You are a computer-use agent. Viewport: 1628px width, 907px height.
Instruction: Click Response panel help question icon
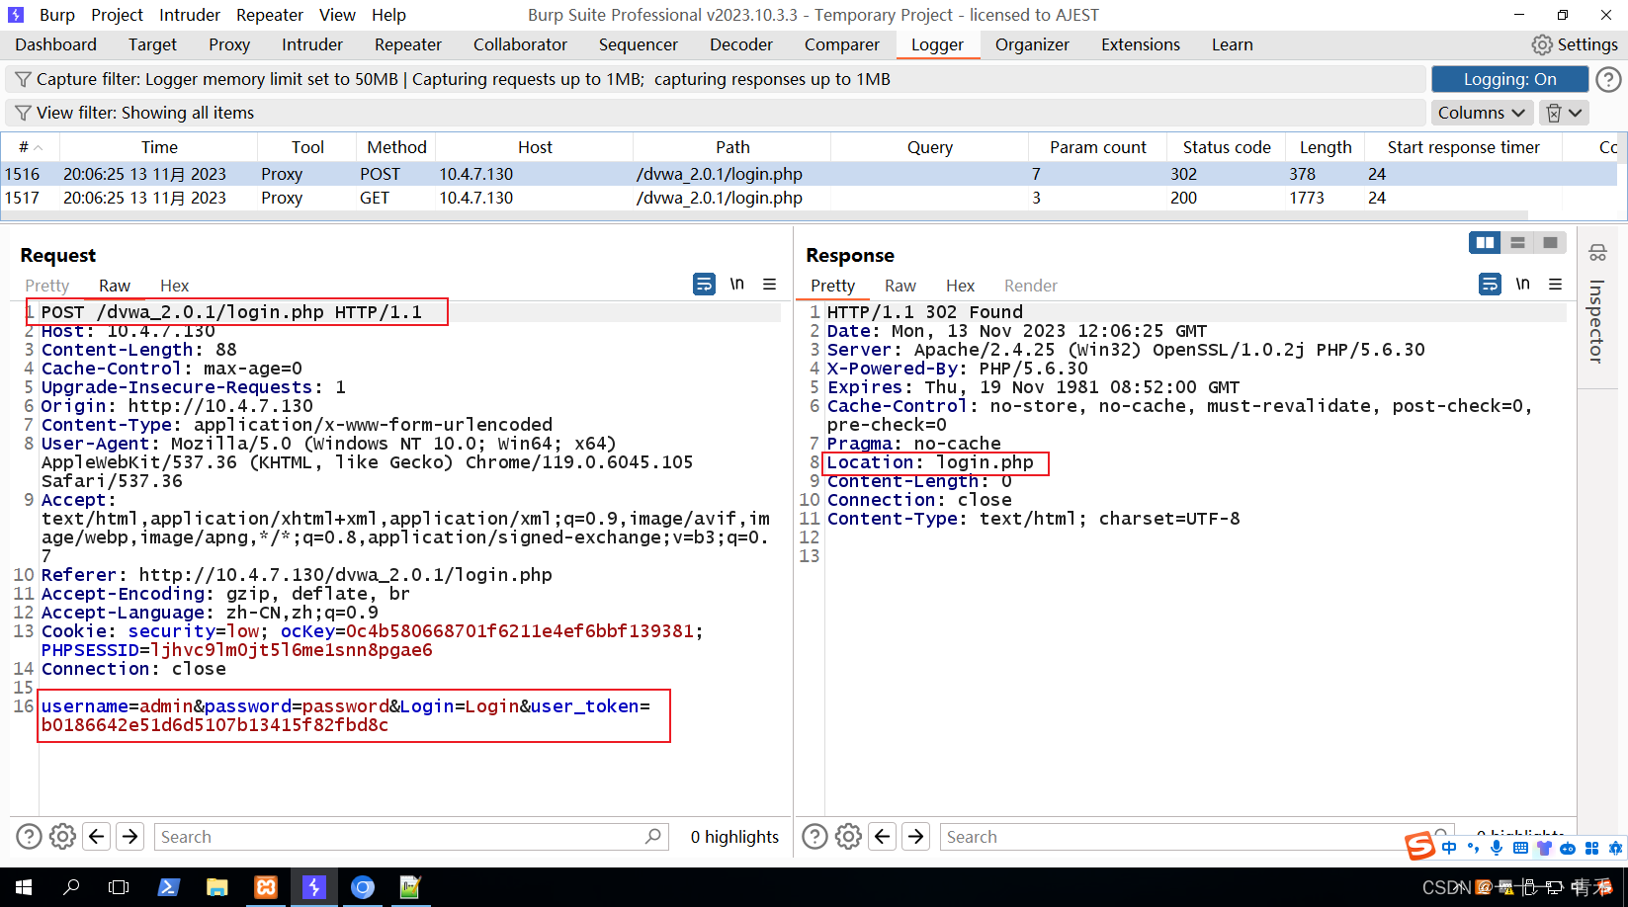(814, 837)
